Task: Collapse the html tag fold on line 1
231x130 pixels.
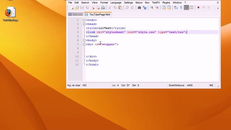Action: click(84, 20)
